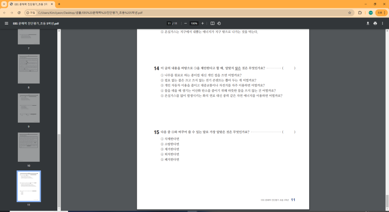This screenshot has height=212, width=389.
Task: Restore down the browser window
Action: 375,4
